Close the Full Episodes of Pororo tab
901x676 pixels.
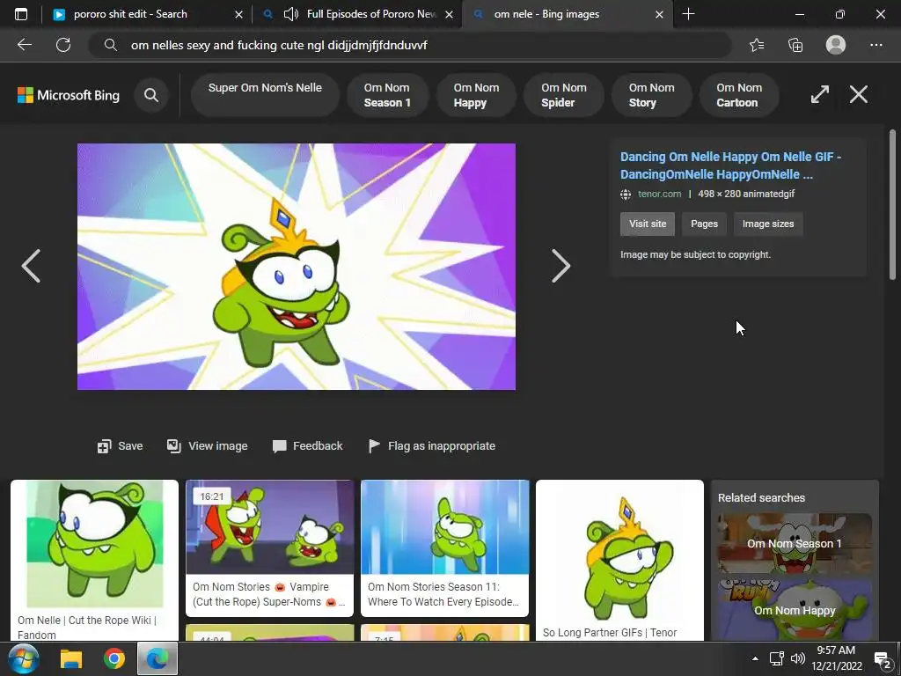[x=449, y=14]
